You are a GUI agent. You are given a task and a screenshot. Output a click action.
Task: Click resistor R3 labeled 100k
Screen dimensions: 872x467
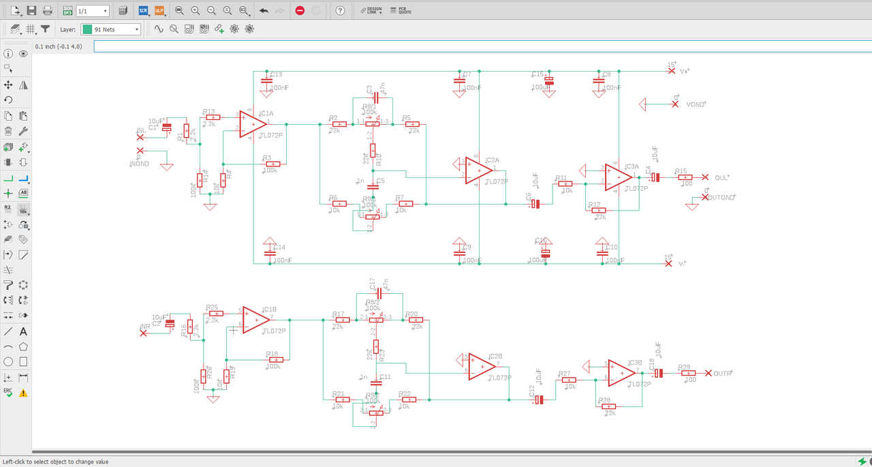pos(272,164)
